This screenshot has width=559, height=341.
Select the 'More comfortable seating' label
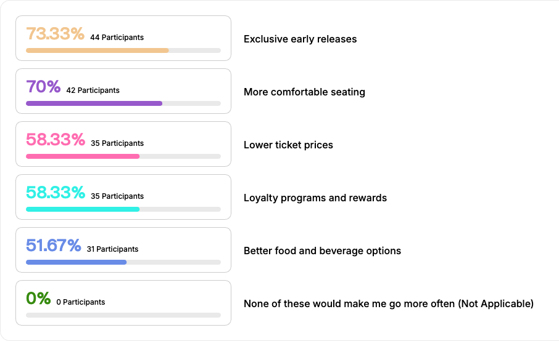304,92
